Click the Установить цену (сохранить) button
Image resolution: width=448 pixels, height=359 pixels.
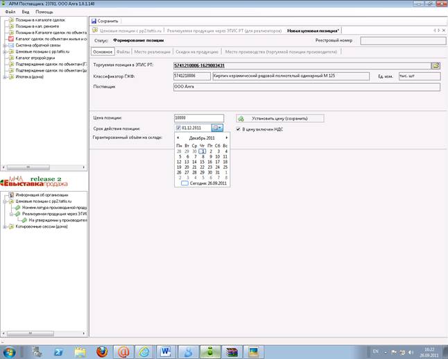[280, 119]
